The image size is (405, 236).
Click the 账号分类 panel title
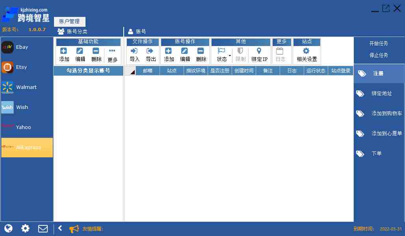77,32
